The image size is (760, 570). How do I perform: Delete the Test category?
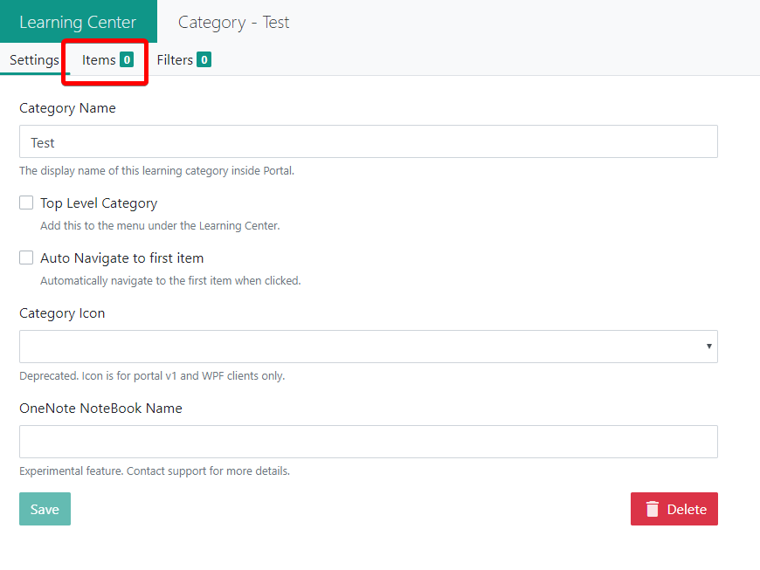pyautogui.click(x=674, y=509)
